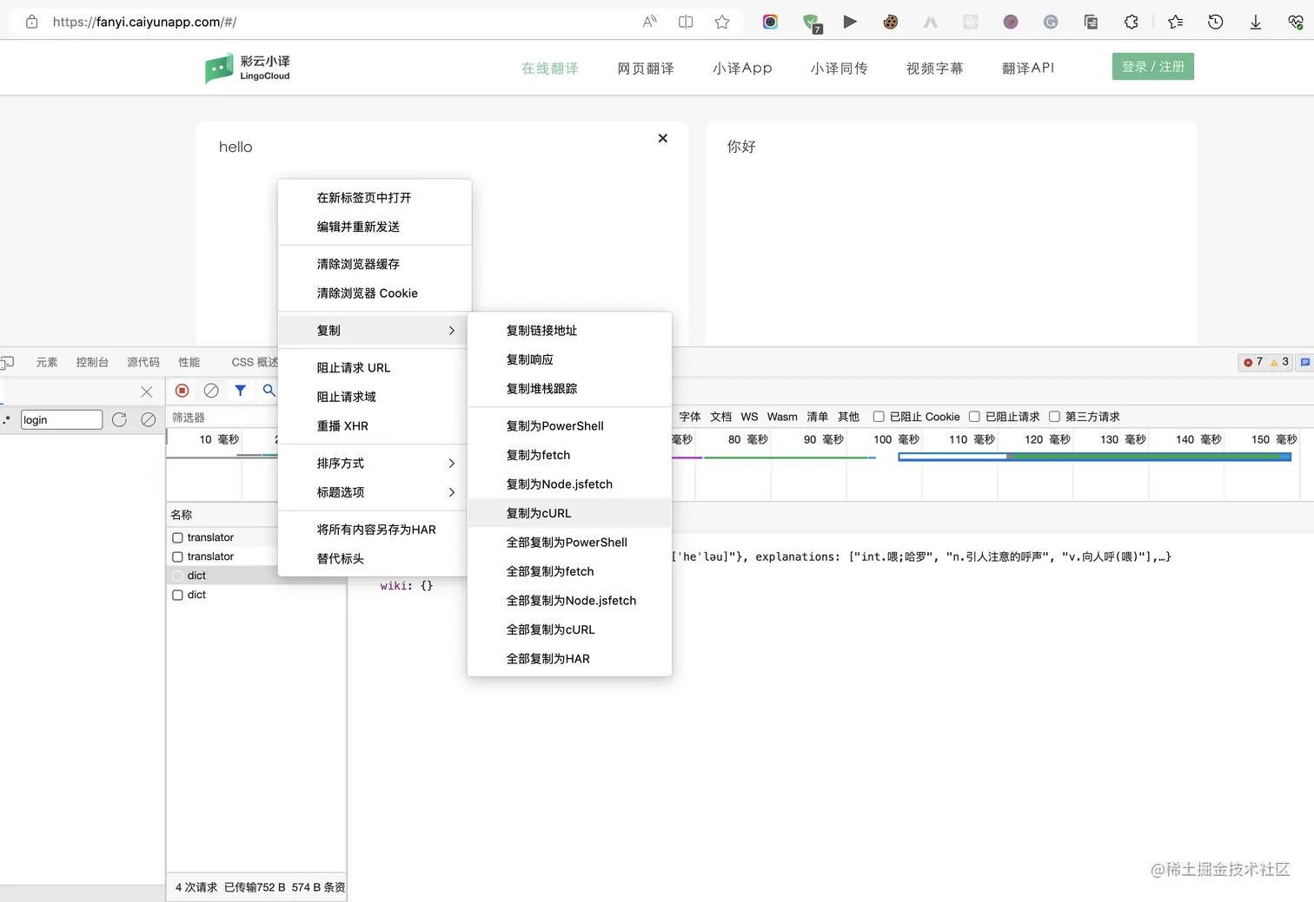The height and width of the screenshot is (902, 1314).
Task: Switch to the 控制台 panel tab
Action: coord(92,362)
